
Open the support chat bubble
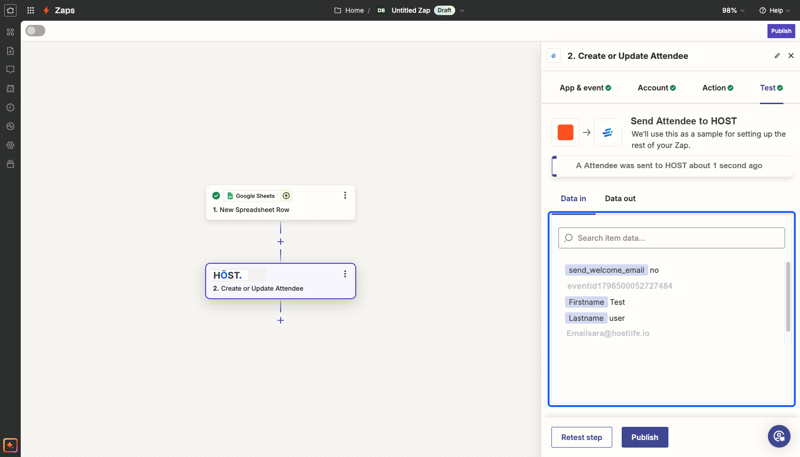pos(779,436)
